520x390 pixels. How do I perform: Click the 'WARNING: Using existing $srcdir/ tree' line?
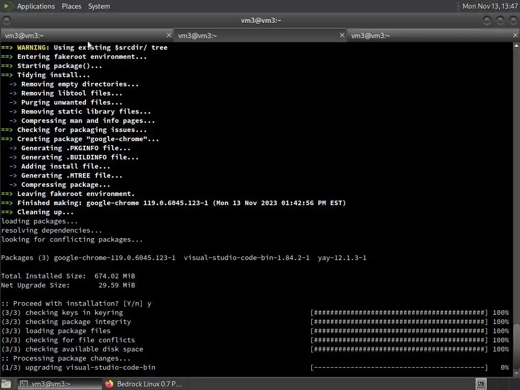[84, 47]
